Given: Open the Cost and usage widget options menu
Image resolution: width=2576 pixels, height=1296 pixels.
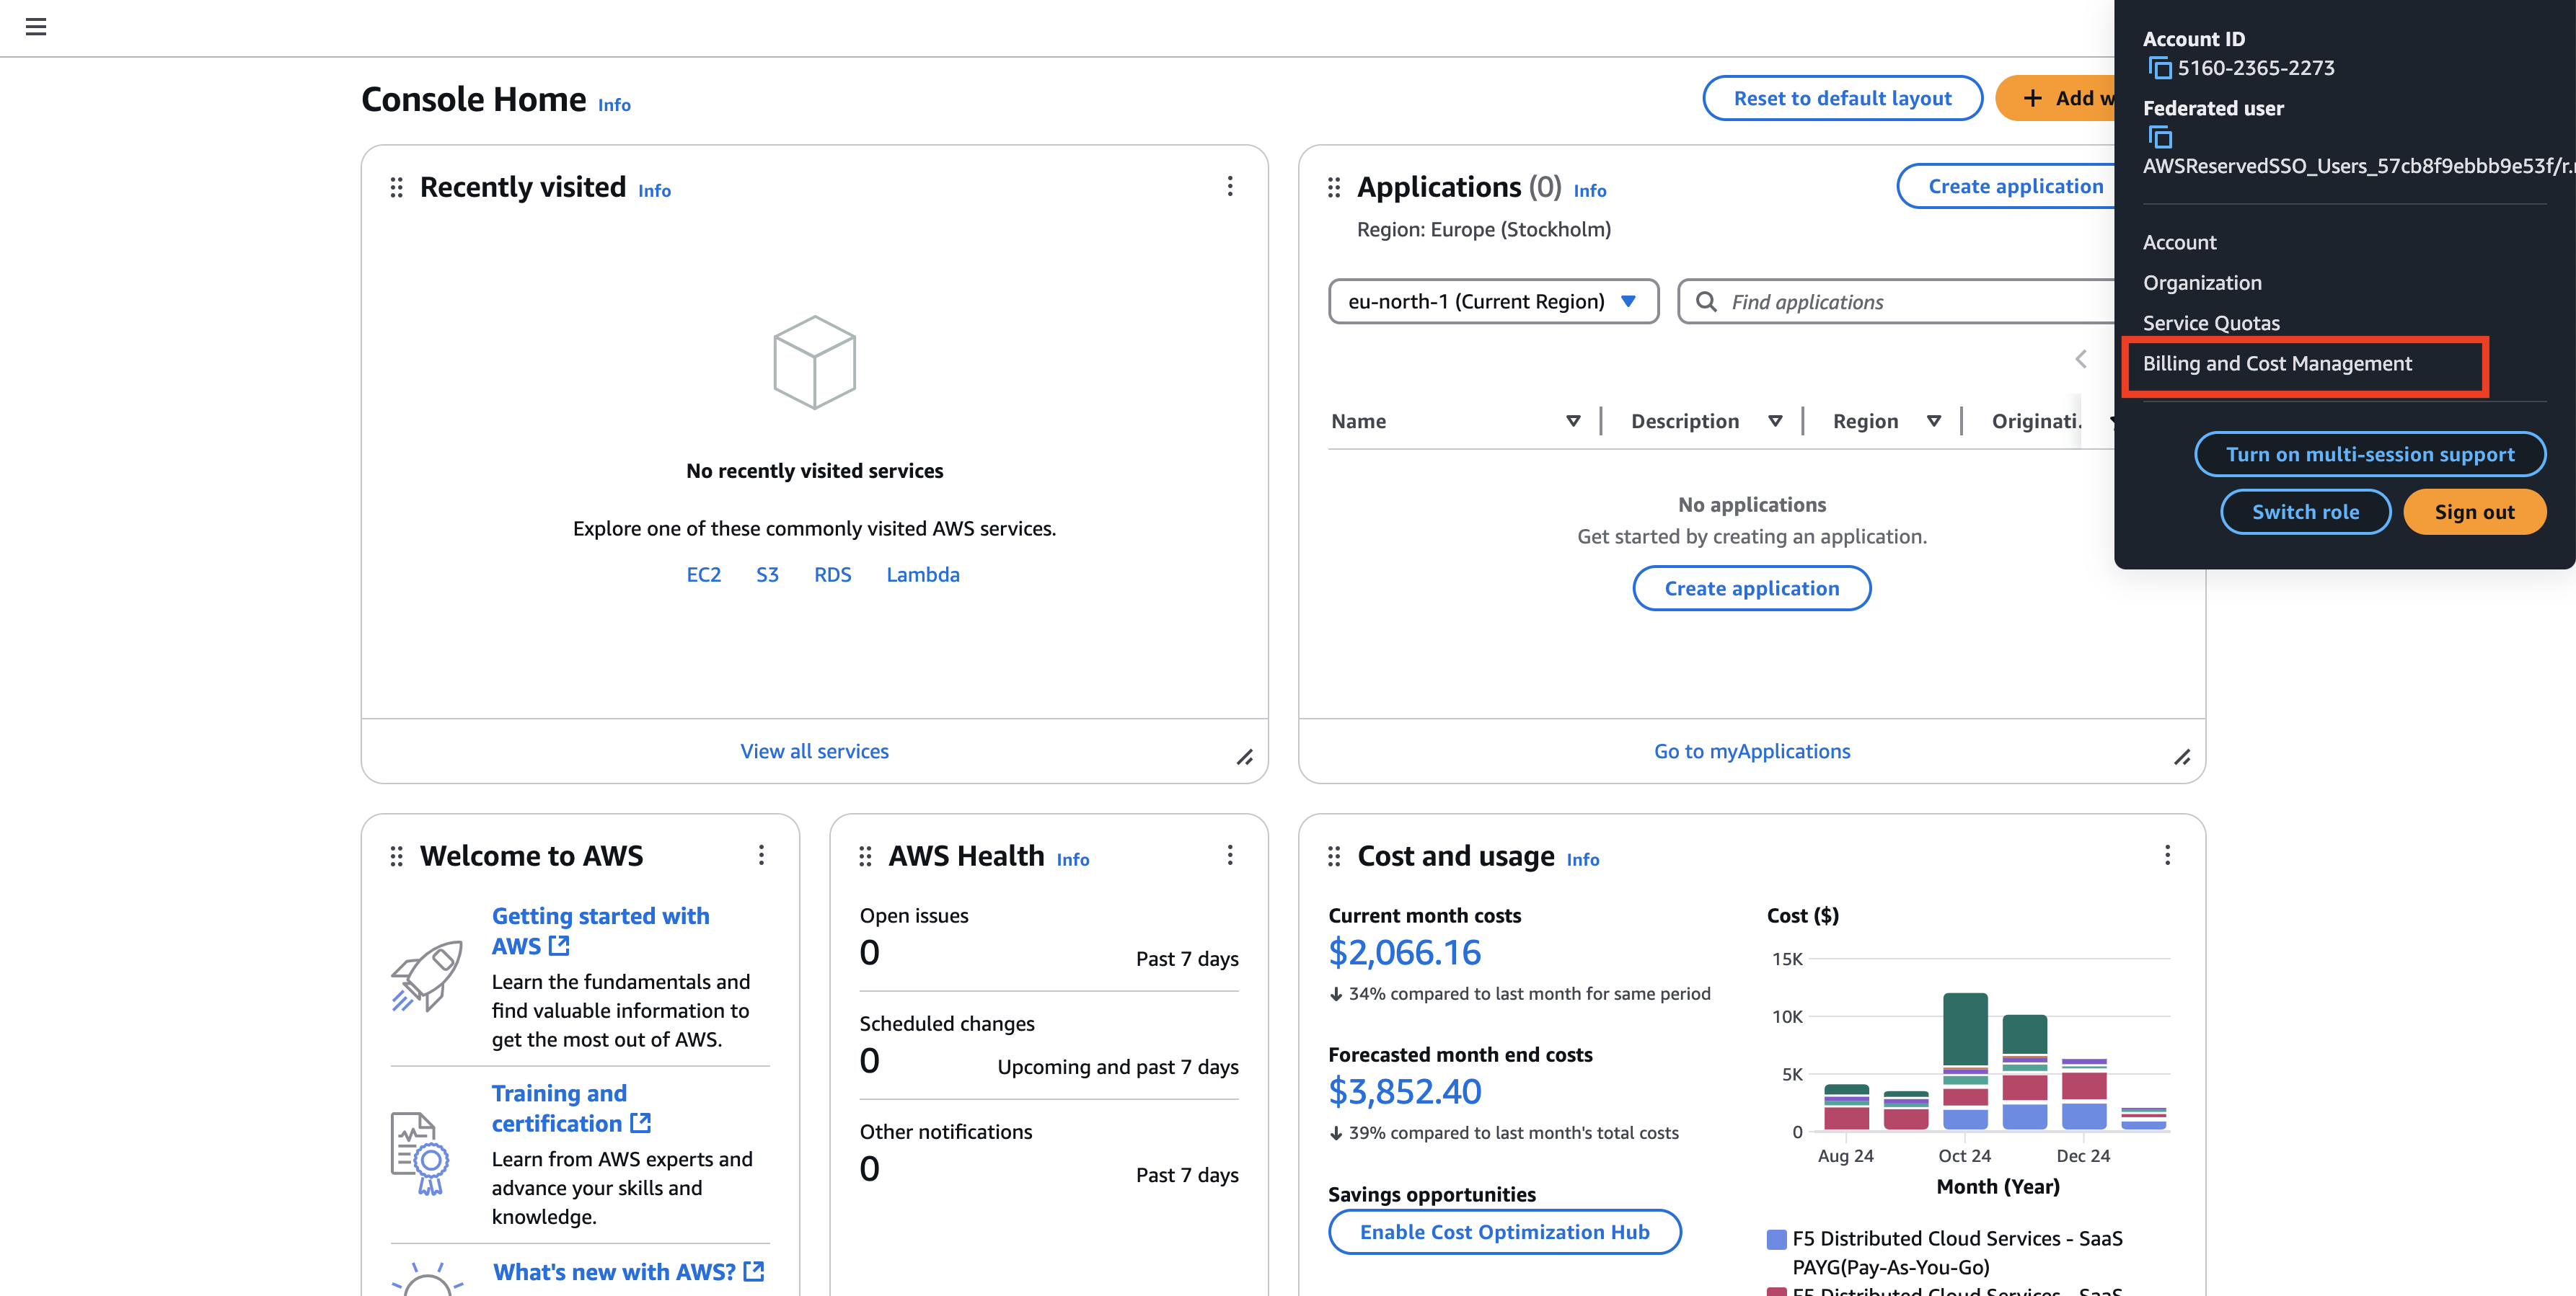Looking at the screenshot, I should [x=2167, y=856].
